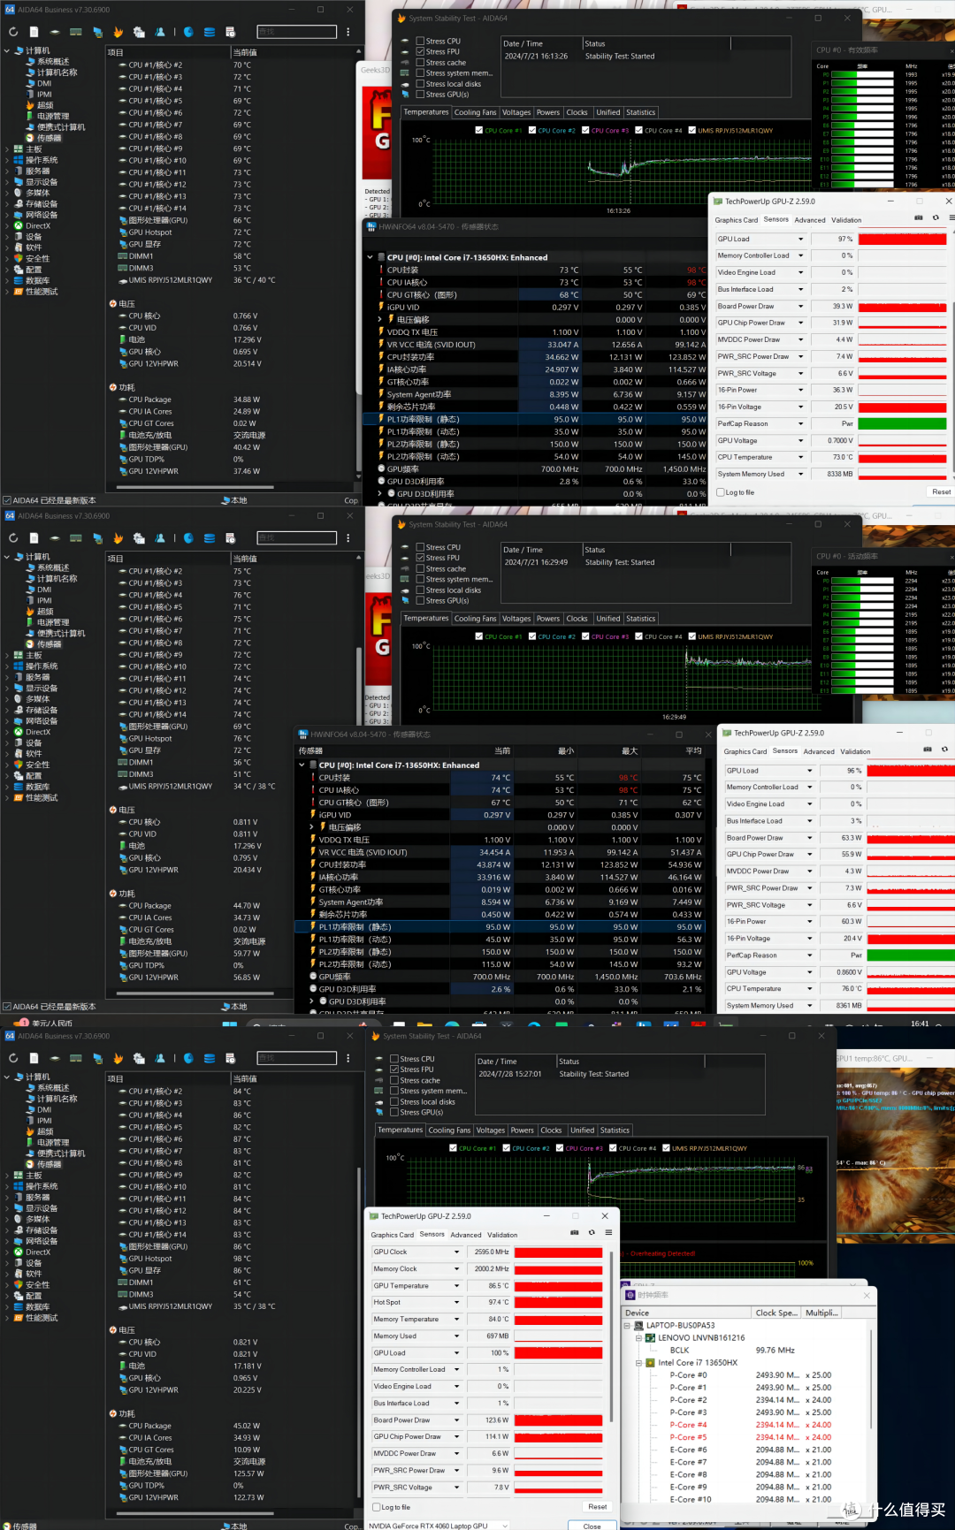Open hamburger menu in bottom GPU-Z window
This screenshot has height=1530, width=955.
click(608, 1232)
